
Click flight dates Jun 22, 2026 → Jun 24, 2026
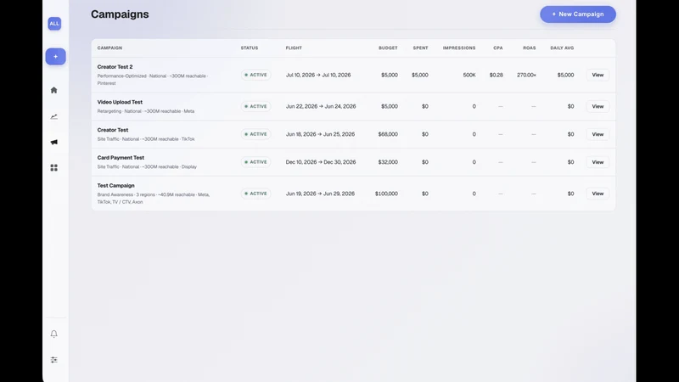(x=321, y=106)
